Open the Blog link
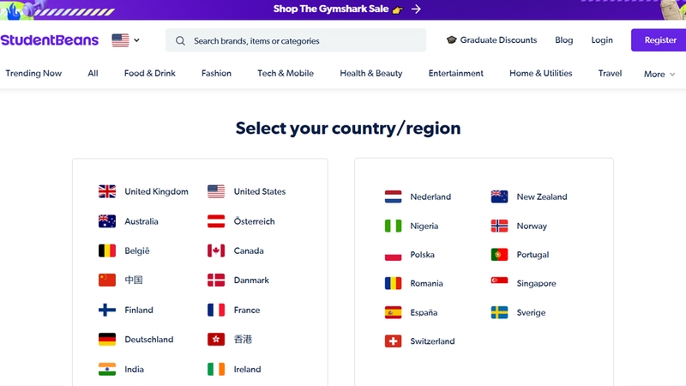This screenshot has height=386, width=686. [564, 39]
